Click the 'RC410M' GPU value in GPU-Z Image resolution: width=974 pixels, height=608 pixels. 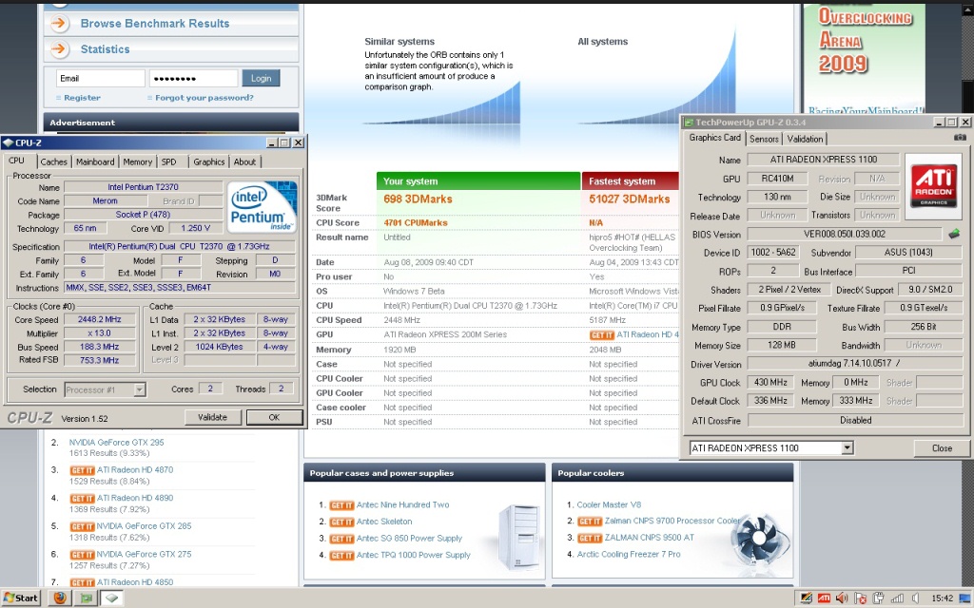tap(777, 179)
